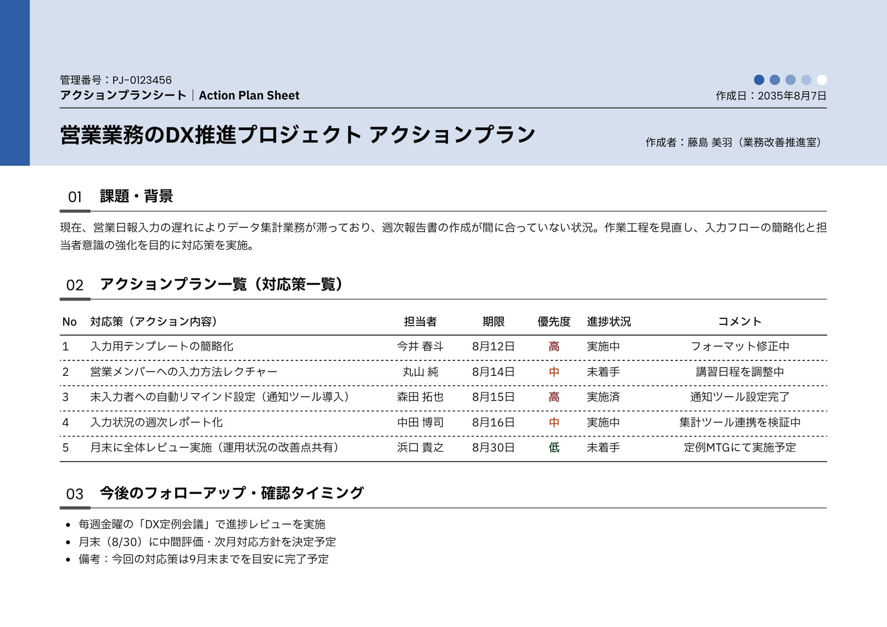The width and height of the screenshot is (887, 627).
Task: Click the 優先度 column header
Action: [x=554, y=322]
